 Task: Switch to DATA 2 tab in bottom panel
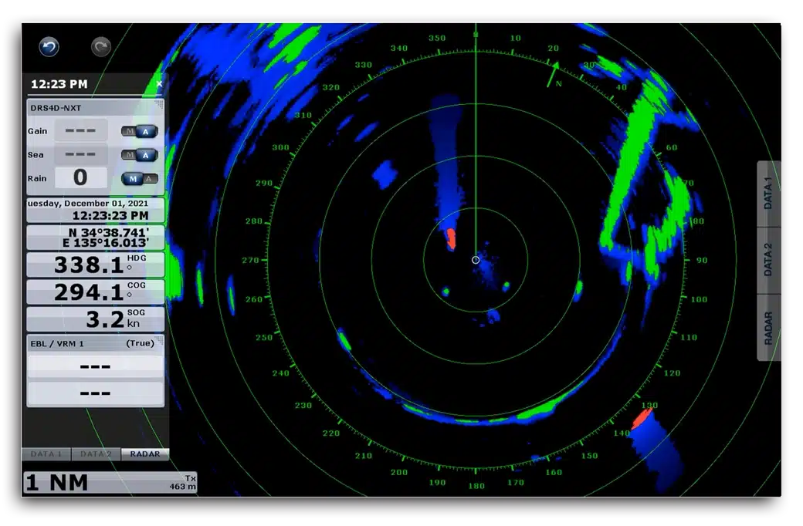(x=97, y=454)
